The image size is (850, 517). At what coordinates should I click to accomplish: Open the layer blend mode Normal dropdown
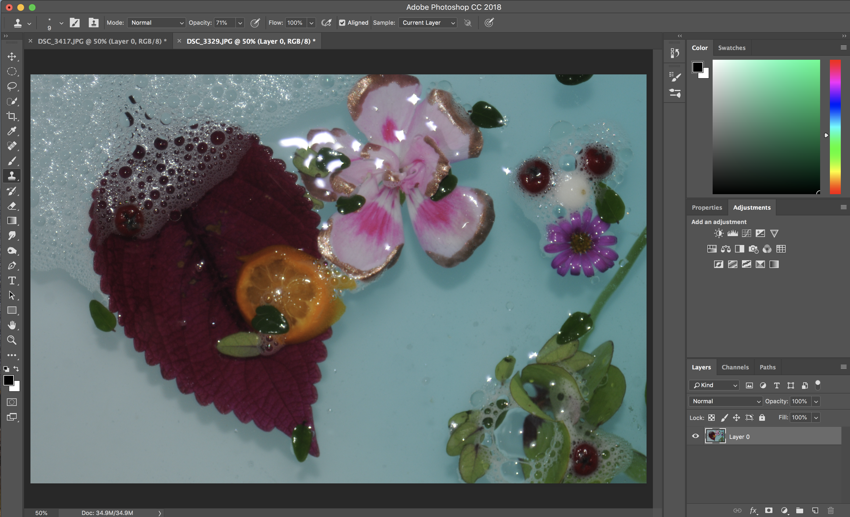(x=726, y=401)
